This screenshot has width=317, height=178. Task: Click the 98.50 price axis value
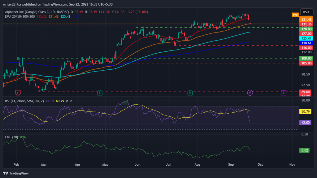click(x=306, y=74)
